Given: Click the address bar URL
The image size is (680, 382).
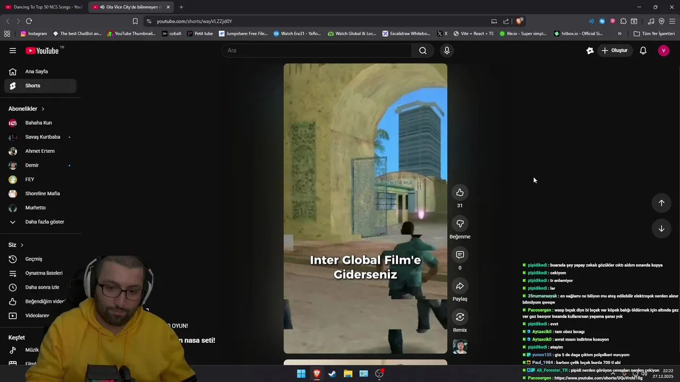Looking at the screenshot, I should (194, 21).
